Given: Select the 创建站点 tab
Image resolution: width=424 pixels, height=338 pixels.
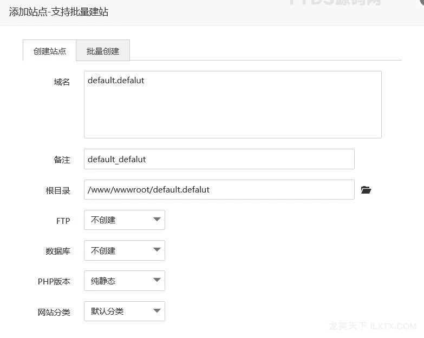Looking at the screenshot, I should tap(50, 51).
